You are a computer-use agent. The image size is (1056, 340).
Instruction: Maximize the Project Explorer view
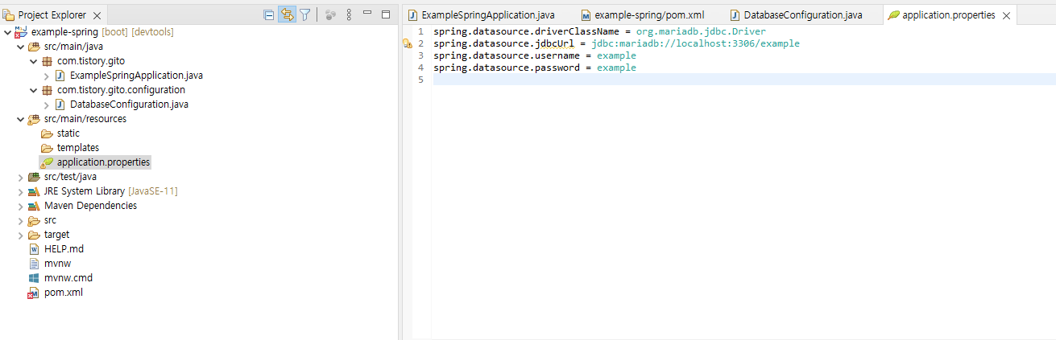[x=386, y=14]
